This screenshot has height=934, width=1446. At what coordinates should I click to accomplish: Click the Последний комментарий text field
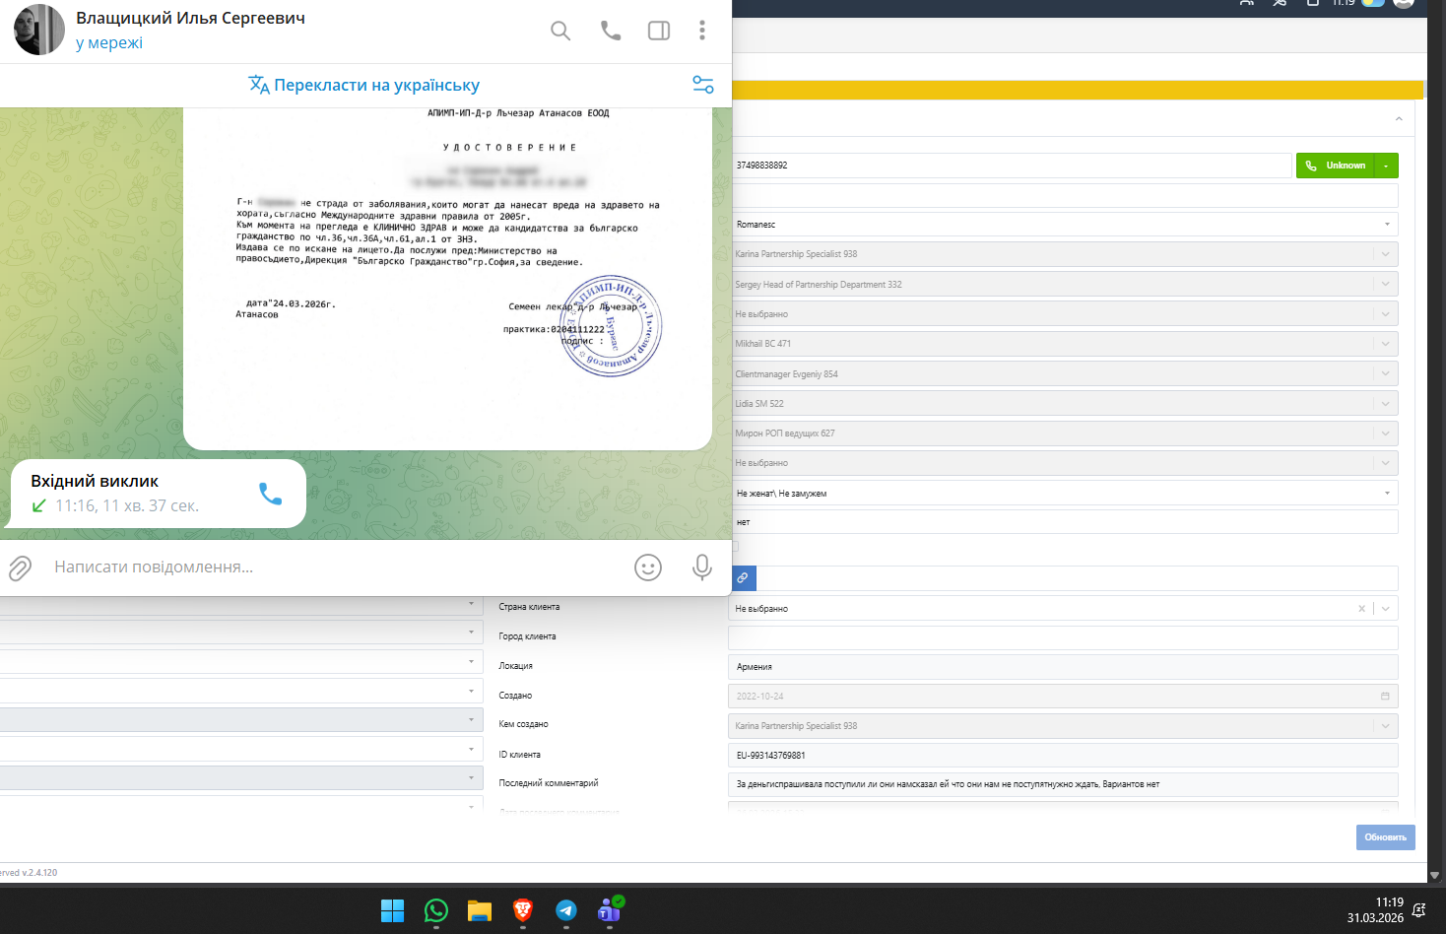point(1064,785)
